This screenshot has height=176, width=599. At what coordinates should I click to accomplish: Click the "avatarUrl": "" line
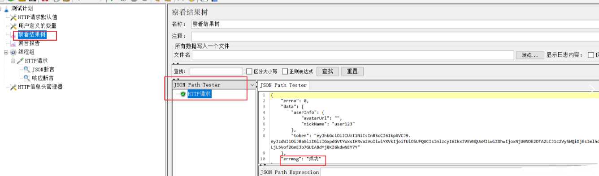coord(321,118)
